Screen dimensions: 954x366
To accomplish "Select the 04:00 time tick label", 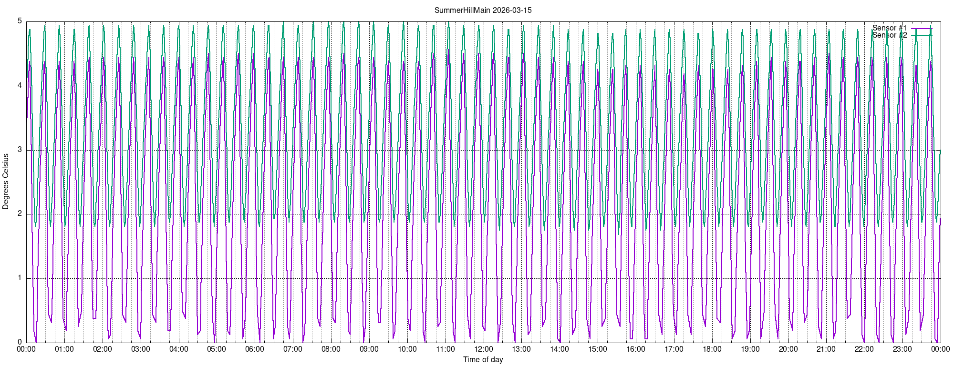I will tap(178, 349).
